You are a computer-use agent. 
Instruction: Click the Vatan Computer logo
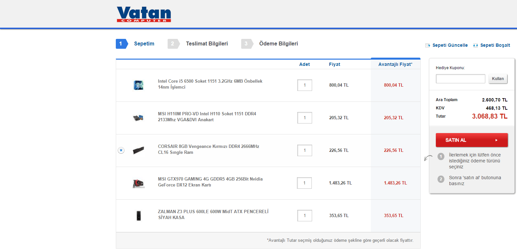[144, 14]
